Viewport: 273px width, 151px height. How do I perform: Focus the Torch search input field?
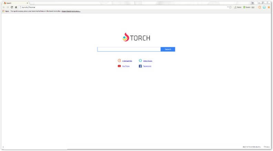pyautogui.click(x=129, y=49)
